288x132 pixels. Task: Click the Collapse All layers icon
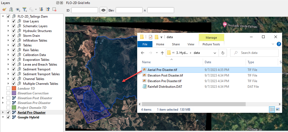(48, 9)
